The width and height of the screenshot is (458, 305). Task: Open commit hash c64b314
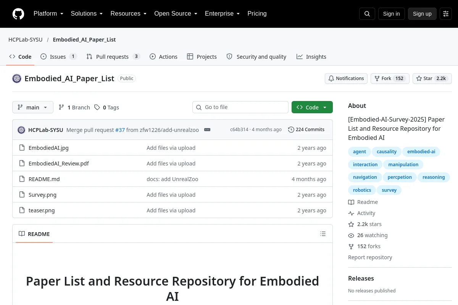239,130
